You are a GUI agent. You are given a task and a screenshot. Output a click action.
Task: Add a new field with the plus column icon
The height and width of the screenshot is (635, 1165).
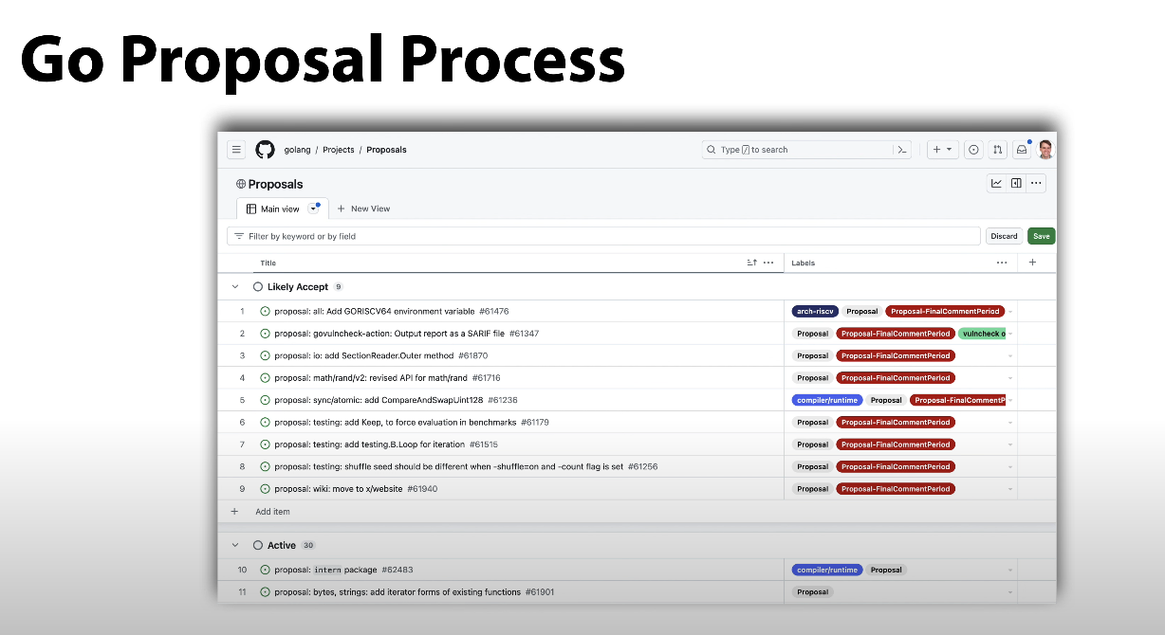(1033, 263)
